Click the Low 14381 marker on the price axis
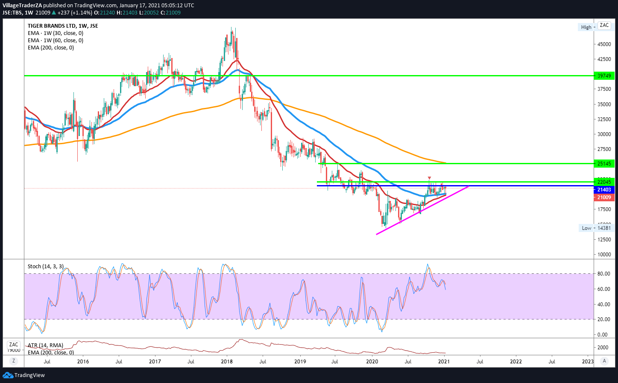The width and height of the screenshot is (618, 383). pyautogui.click(x=596, y=228)
